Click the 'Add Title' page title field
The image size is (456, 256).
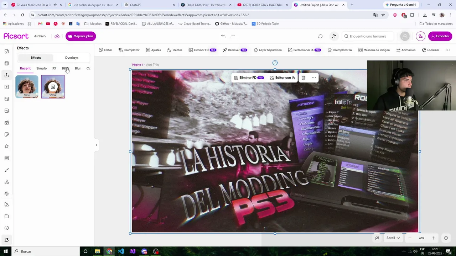(152, 65)
